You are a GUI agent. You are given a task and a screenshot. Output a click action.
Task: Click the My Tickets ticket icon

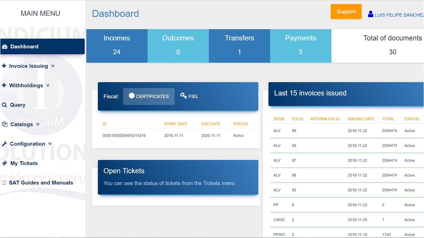pos(5,163)
